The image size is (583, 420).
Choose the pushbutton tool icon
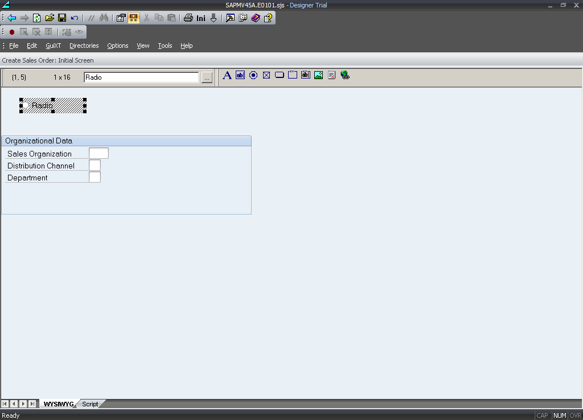280,75
